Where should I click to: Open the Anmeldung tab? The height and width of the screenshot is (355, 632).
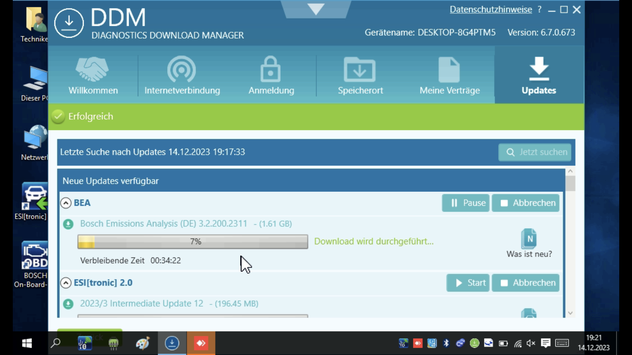tap(271, 75)
